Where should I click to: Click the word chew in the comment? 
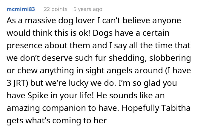(27, 71)
